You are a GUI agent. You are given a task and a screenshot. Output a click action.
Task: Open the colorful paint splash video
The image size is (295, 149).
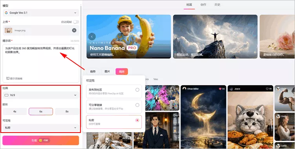pos(162,98)
